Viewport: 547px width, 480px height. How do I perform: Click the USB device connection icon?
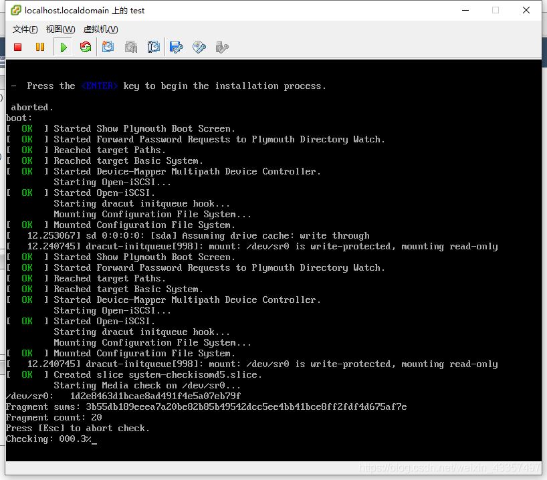223,47
